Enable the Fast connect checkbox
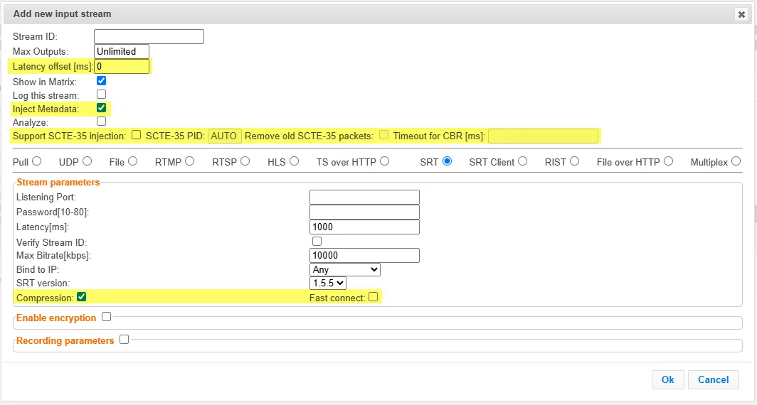757x405 pixels. [374, 296]
